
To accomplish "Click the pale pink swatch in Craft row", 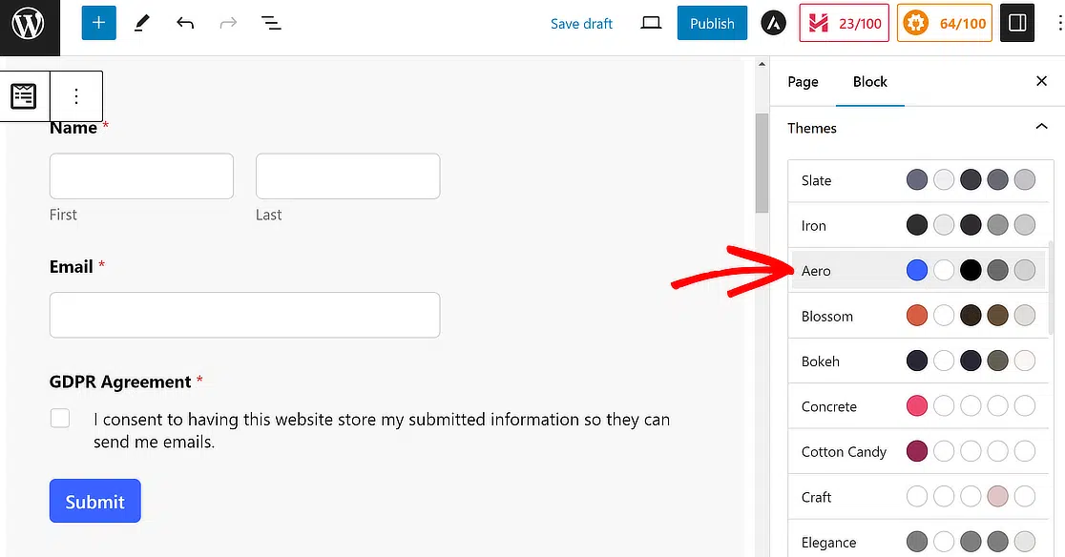I will tap(997, 497).
